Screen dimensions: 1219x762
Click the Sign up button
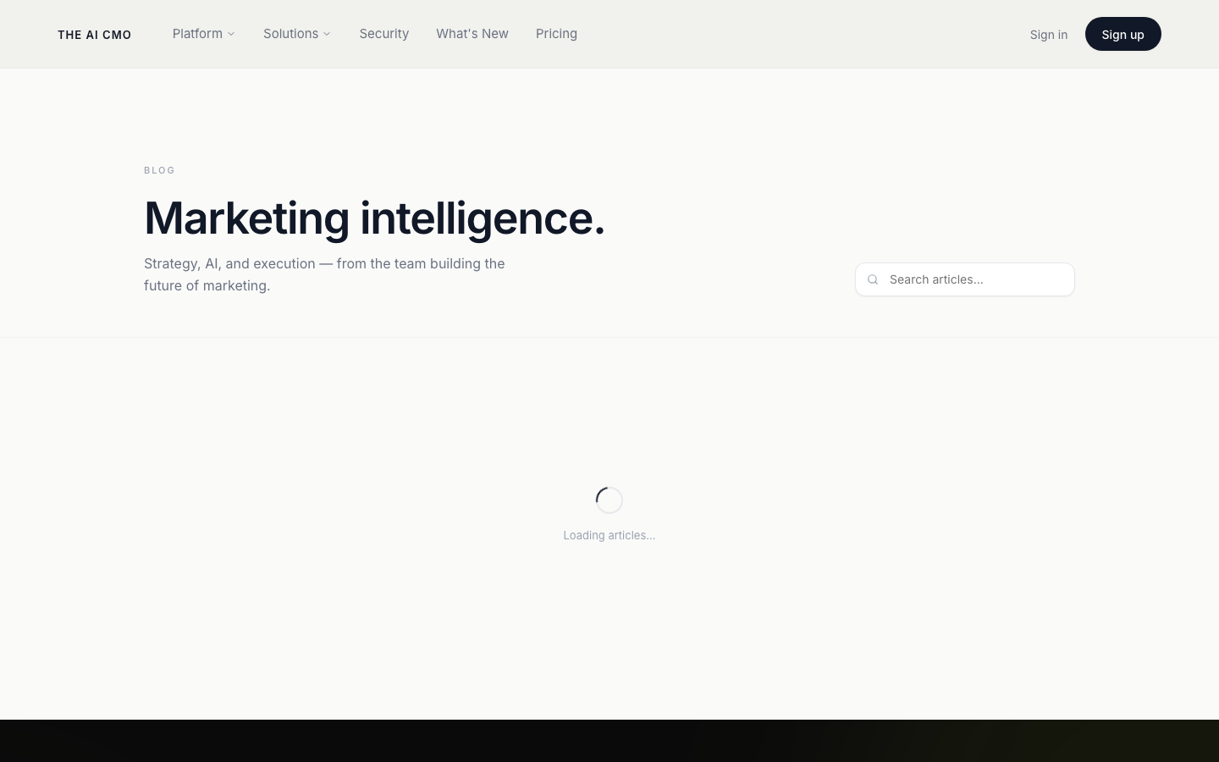click(x=1123, y=34)
